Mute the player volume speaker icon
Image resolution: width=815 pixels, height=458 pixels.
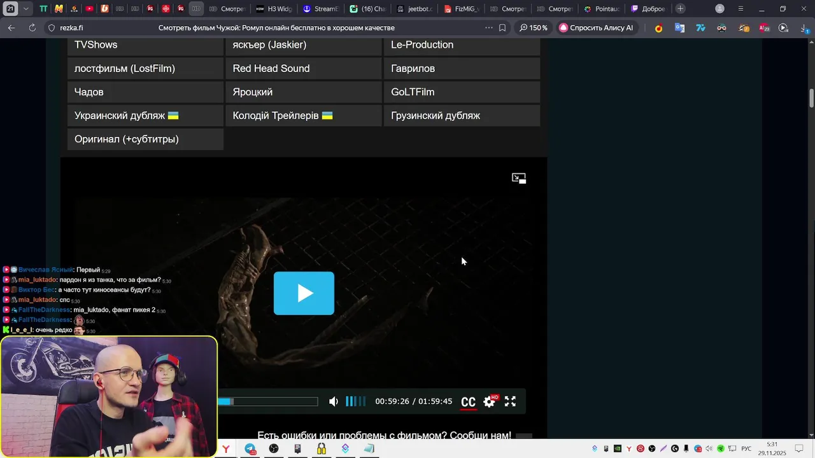point(334,401)
